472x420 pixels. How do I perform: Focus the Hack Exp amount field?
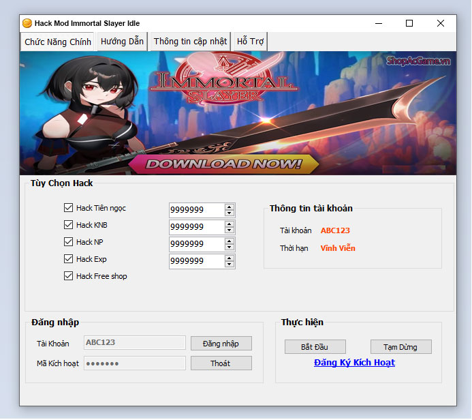pyautogui.click(x=197, y=262)
